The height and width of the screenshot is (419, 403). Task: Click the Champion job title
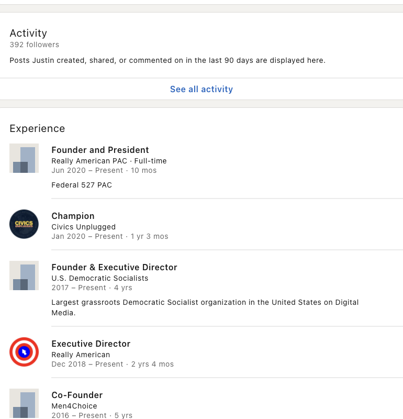click(73, 216)
